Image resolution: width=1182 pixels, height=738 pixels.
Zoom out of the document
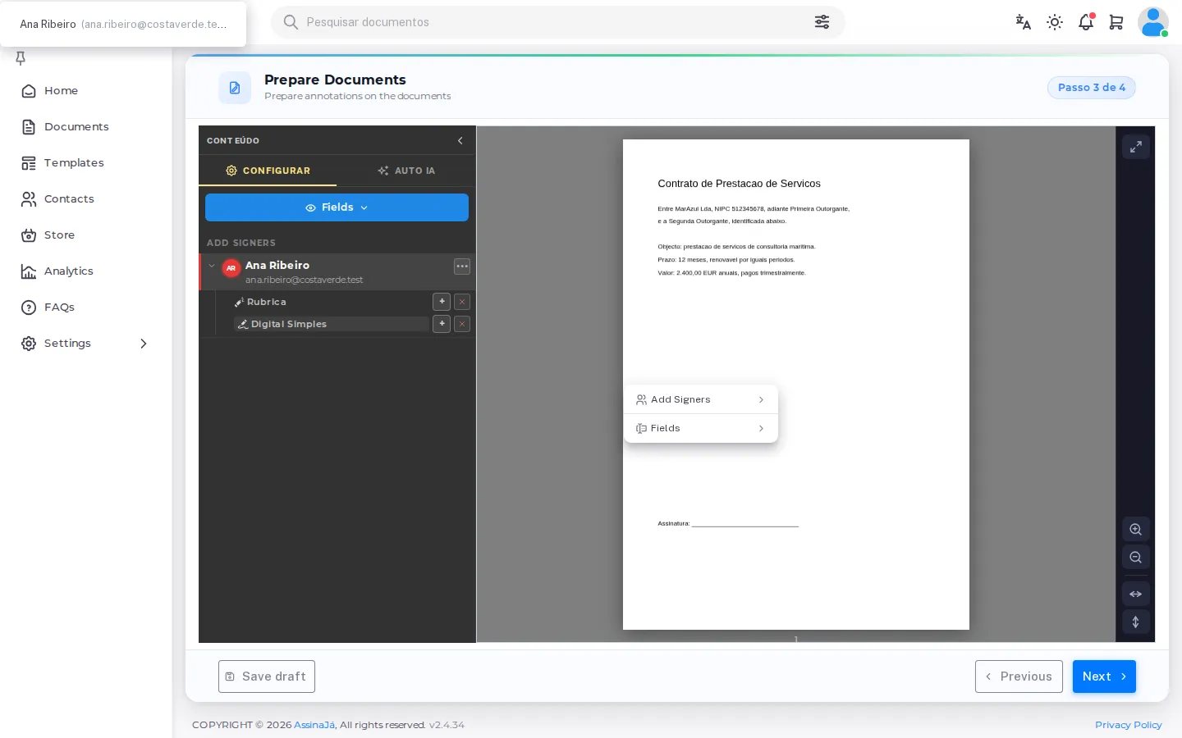coord(1136,558)
